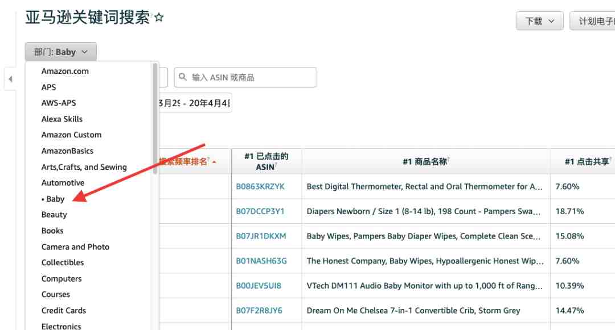Image resolution: width=615 pixels, height=330 pixels.
Task: Open ASIN link B07JR1DKXM
Action: [x=261, y=236]
